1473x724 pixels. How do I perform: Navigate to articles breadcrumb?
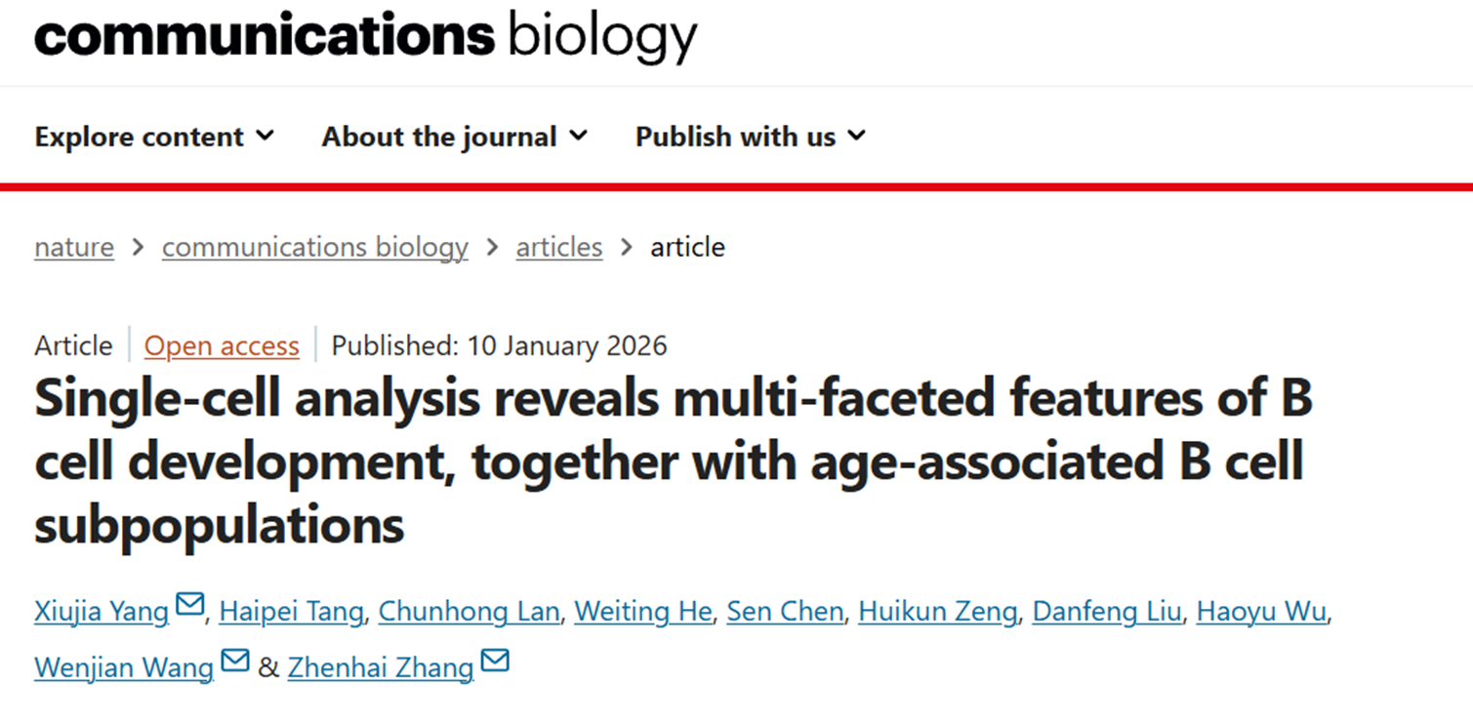(x=558, y=248)
